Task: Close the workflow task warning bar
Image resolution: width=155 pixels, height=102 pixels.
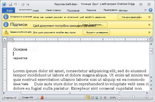Action: click(x=149, y=32)
